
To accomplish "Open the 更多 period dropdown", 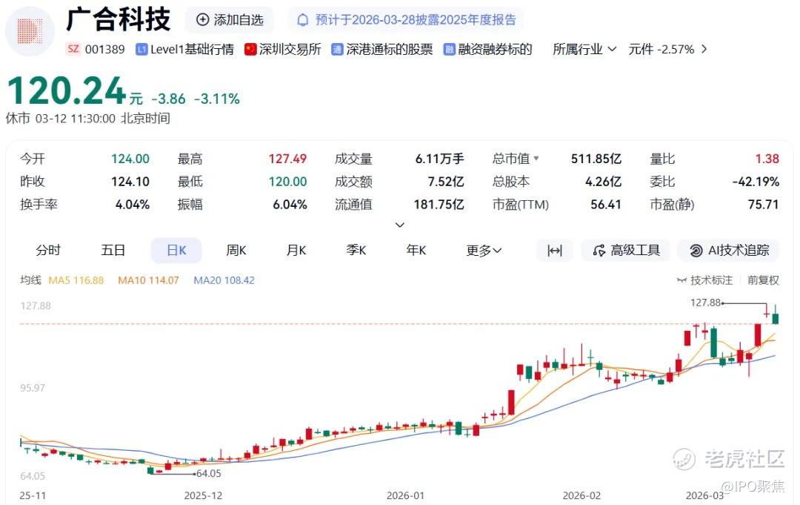I will (x=484, y=250).
